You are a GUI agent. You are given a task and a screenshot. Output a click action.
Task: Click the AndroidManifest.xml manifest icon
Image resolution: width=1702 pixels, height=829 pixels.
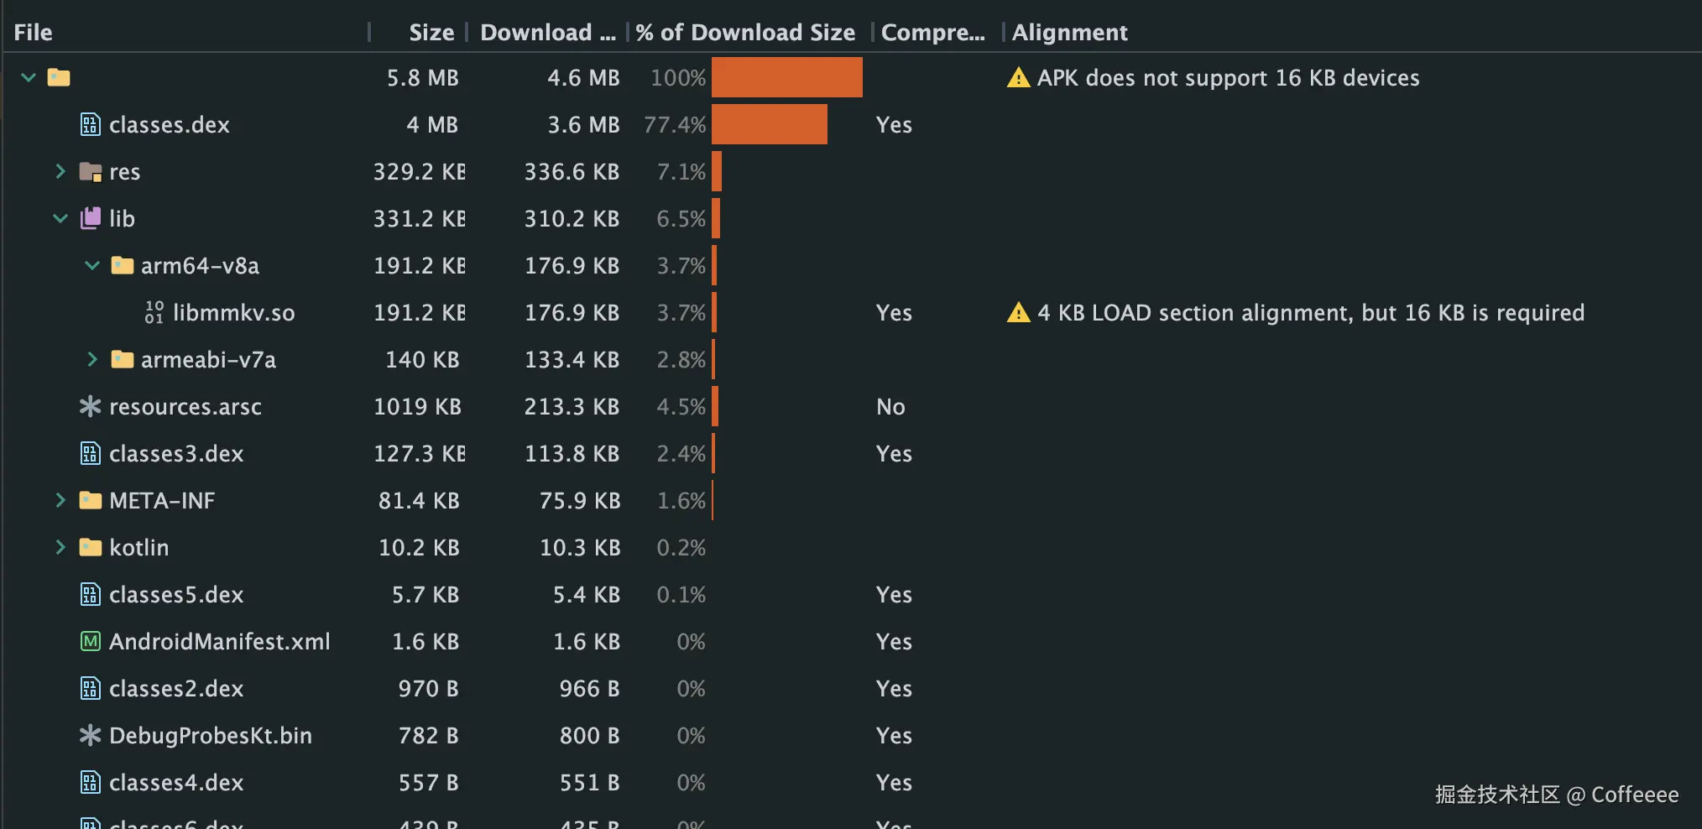pos(90,642)
